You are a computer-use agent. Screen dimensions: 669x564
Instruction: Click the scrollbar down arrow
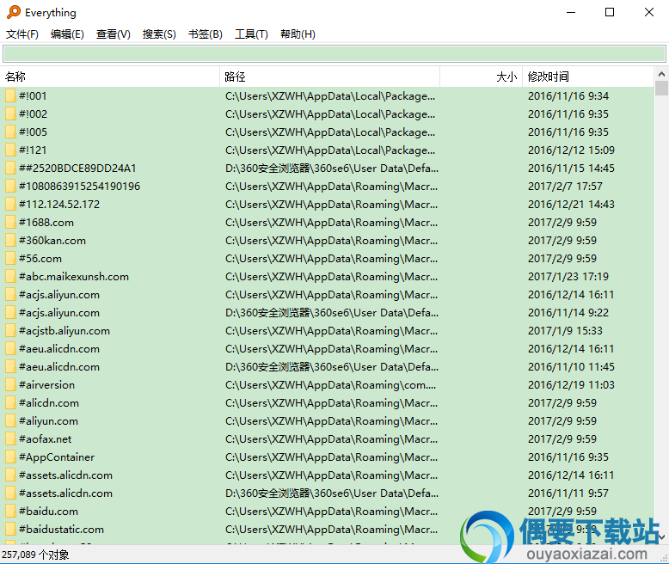[661, 537]
